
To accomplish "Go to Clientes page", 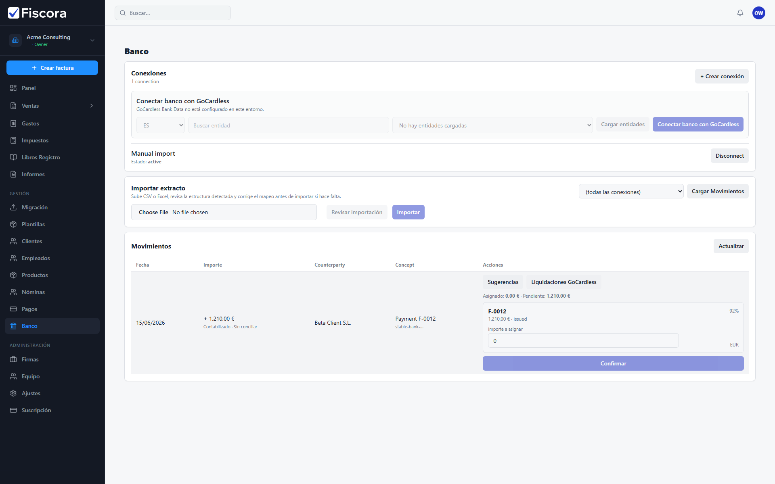I will point(52,241).
